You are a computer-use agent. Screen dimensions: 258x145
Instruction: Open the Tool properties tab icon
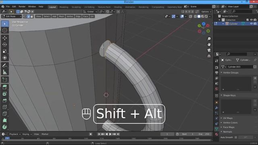click(x=216, y=61)
